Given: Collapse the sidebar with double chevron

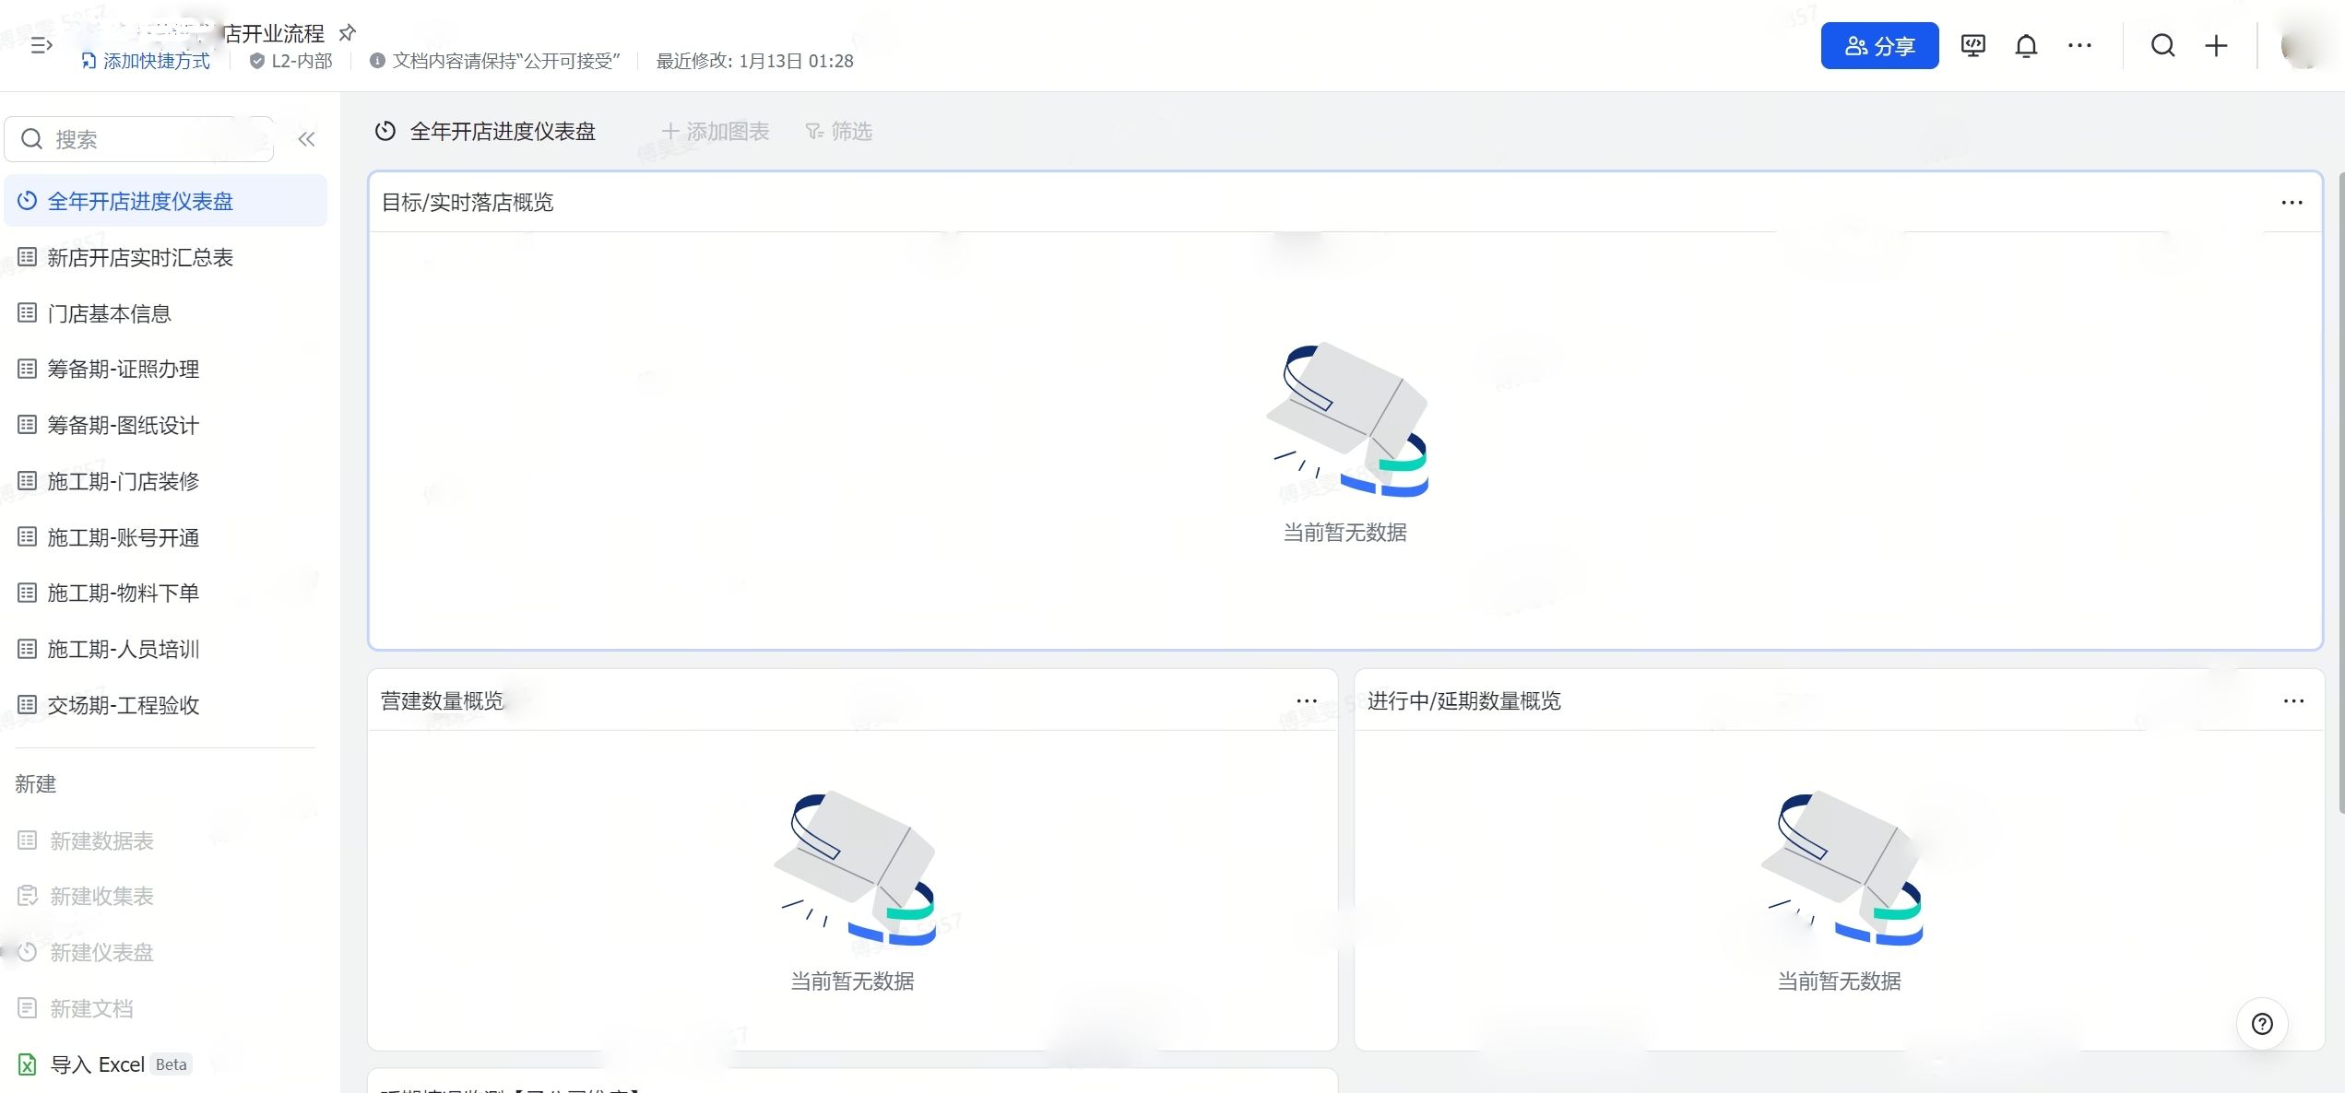Looking at the screenshot, I should click(307, 139).
